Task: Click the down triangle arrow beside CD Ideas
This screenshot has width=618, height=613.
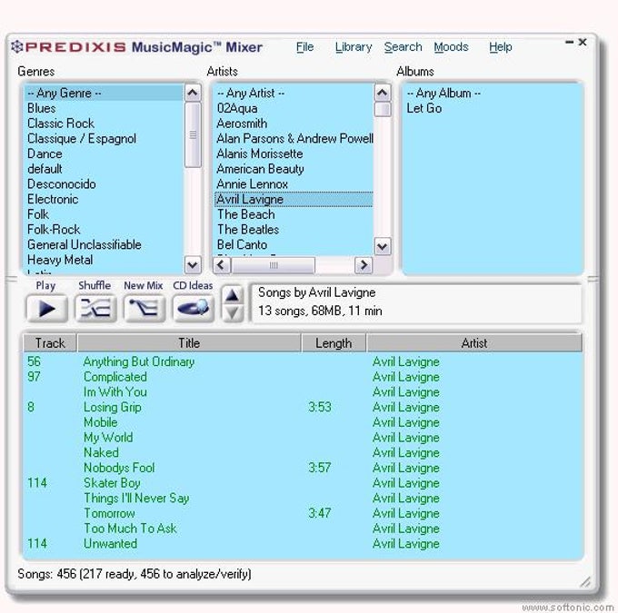Action: [x=232, y=313]
